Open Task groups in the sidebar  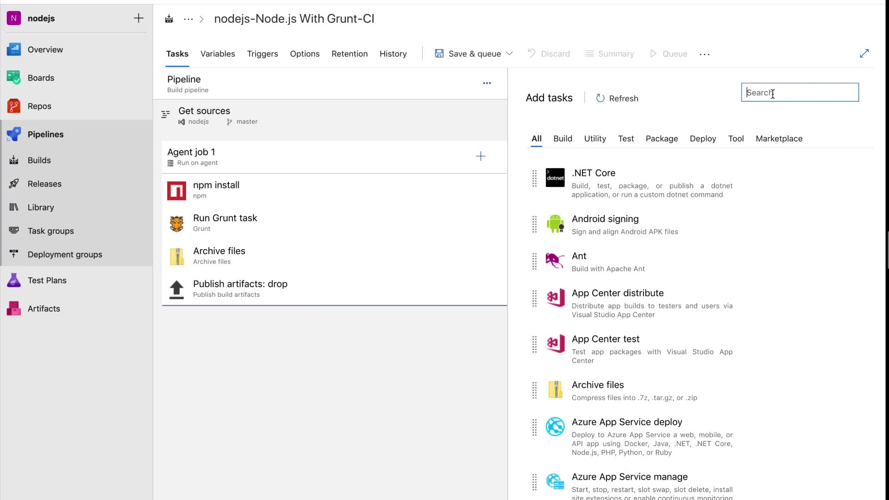coord(50,231)
